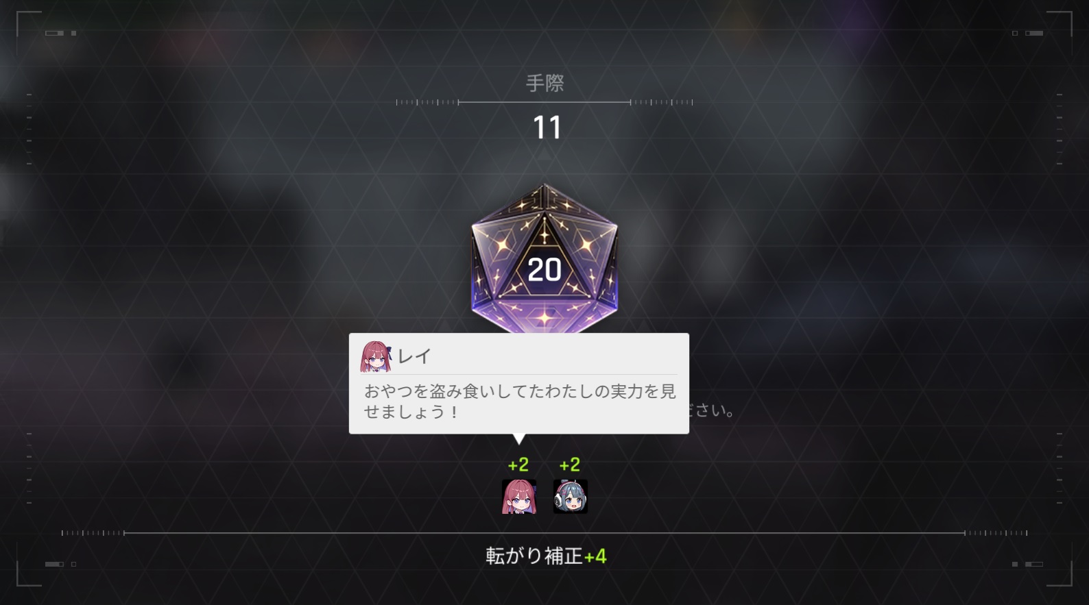Click the small up arrow under number 11
This screenshot has height=605, width=1089.
click(x=544, y=155)
